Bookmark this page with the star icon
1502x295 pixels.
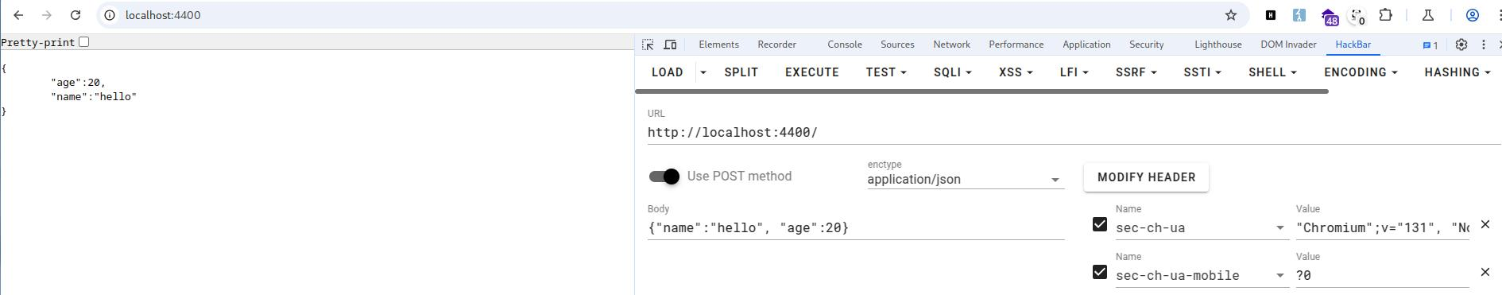point(1231,15)
